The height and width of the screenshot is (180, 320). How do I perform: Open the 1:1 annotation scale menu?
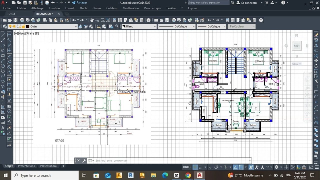[269, 167]
